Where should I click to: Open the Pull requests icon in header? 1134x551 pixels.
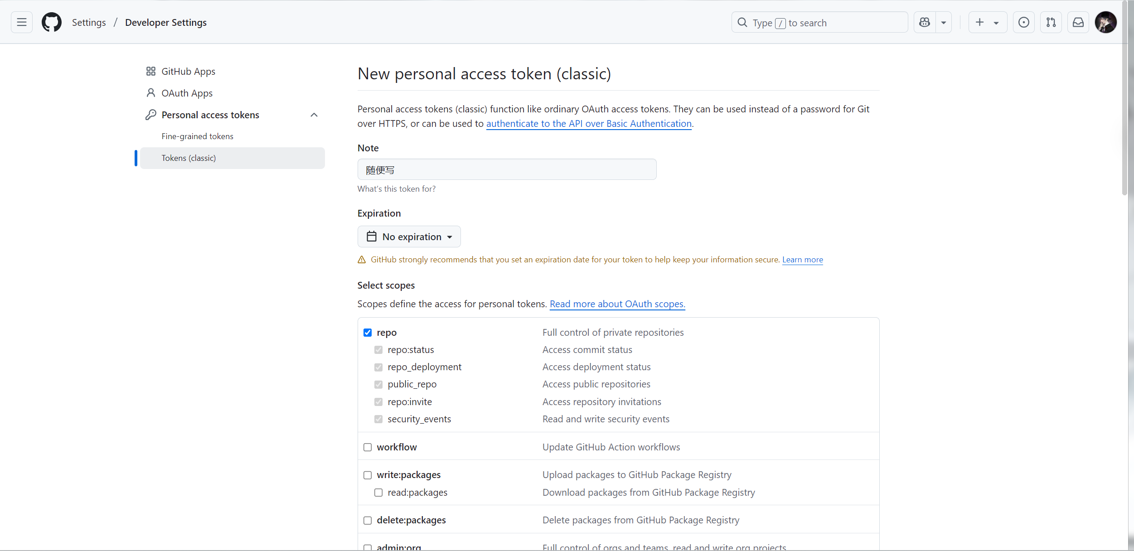tap(1051, 22)
